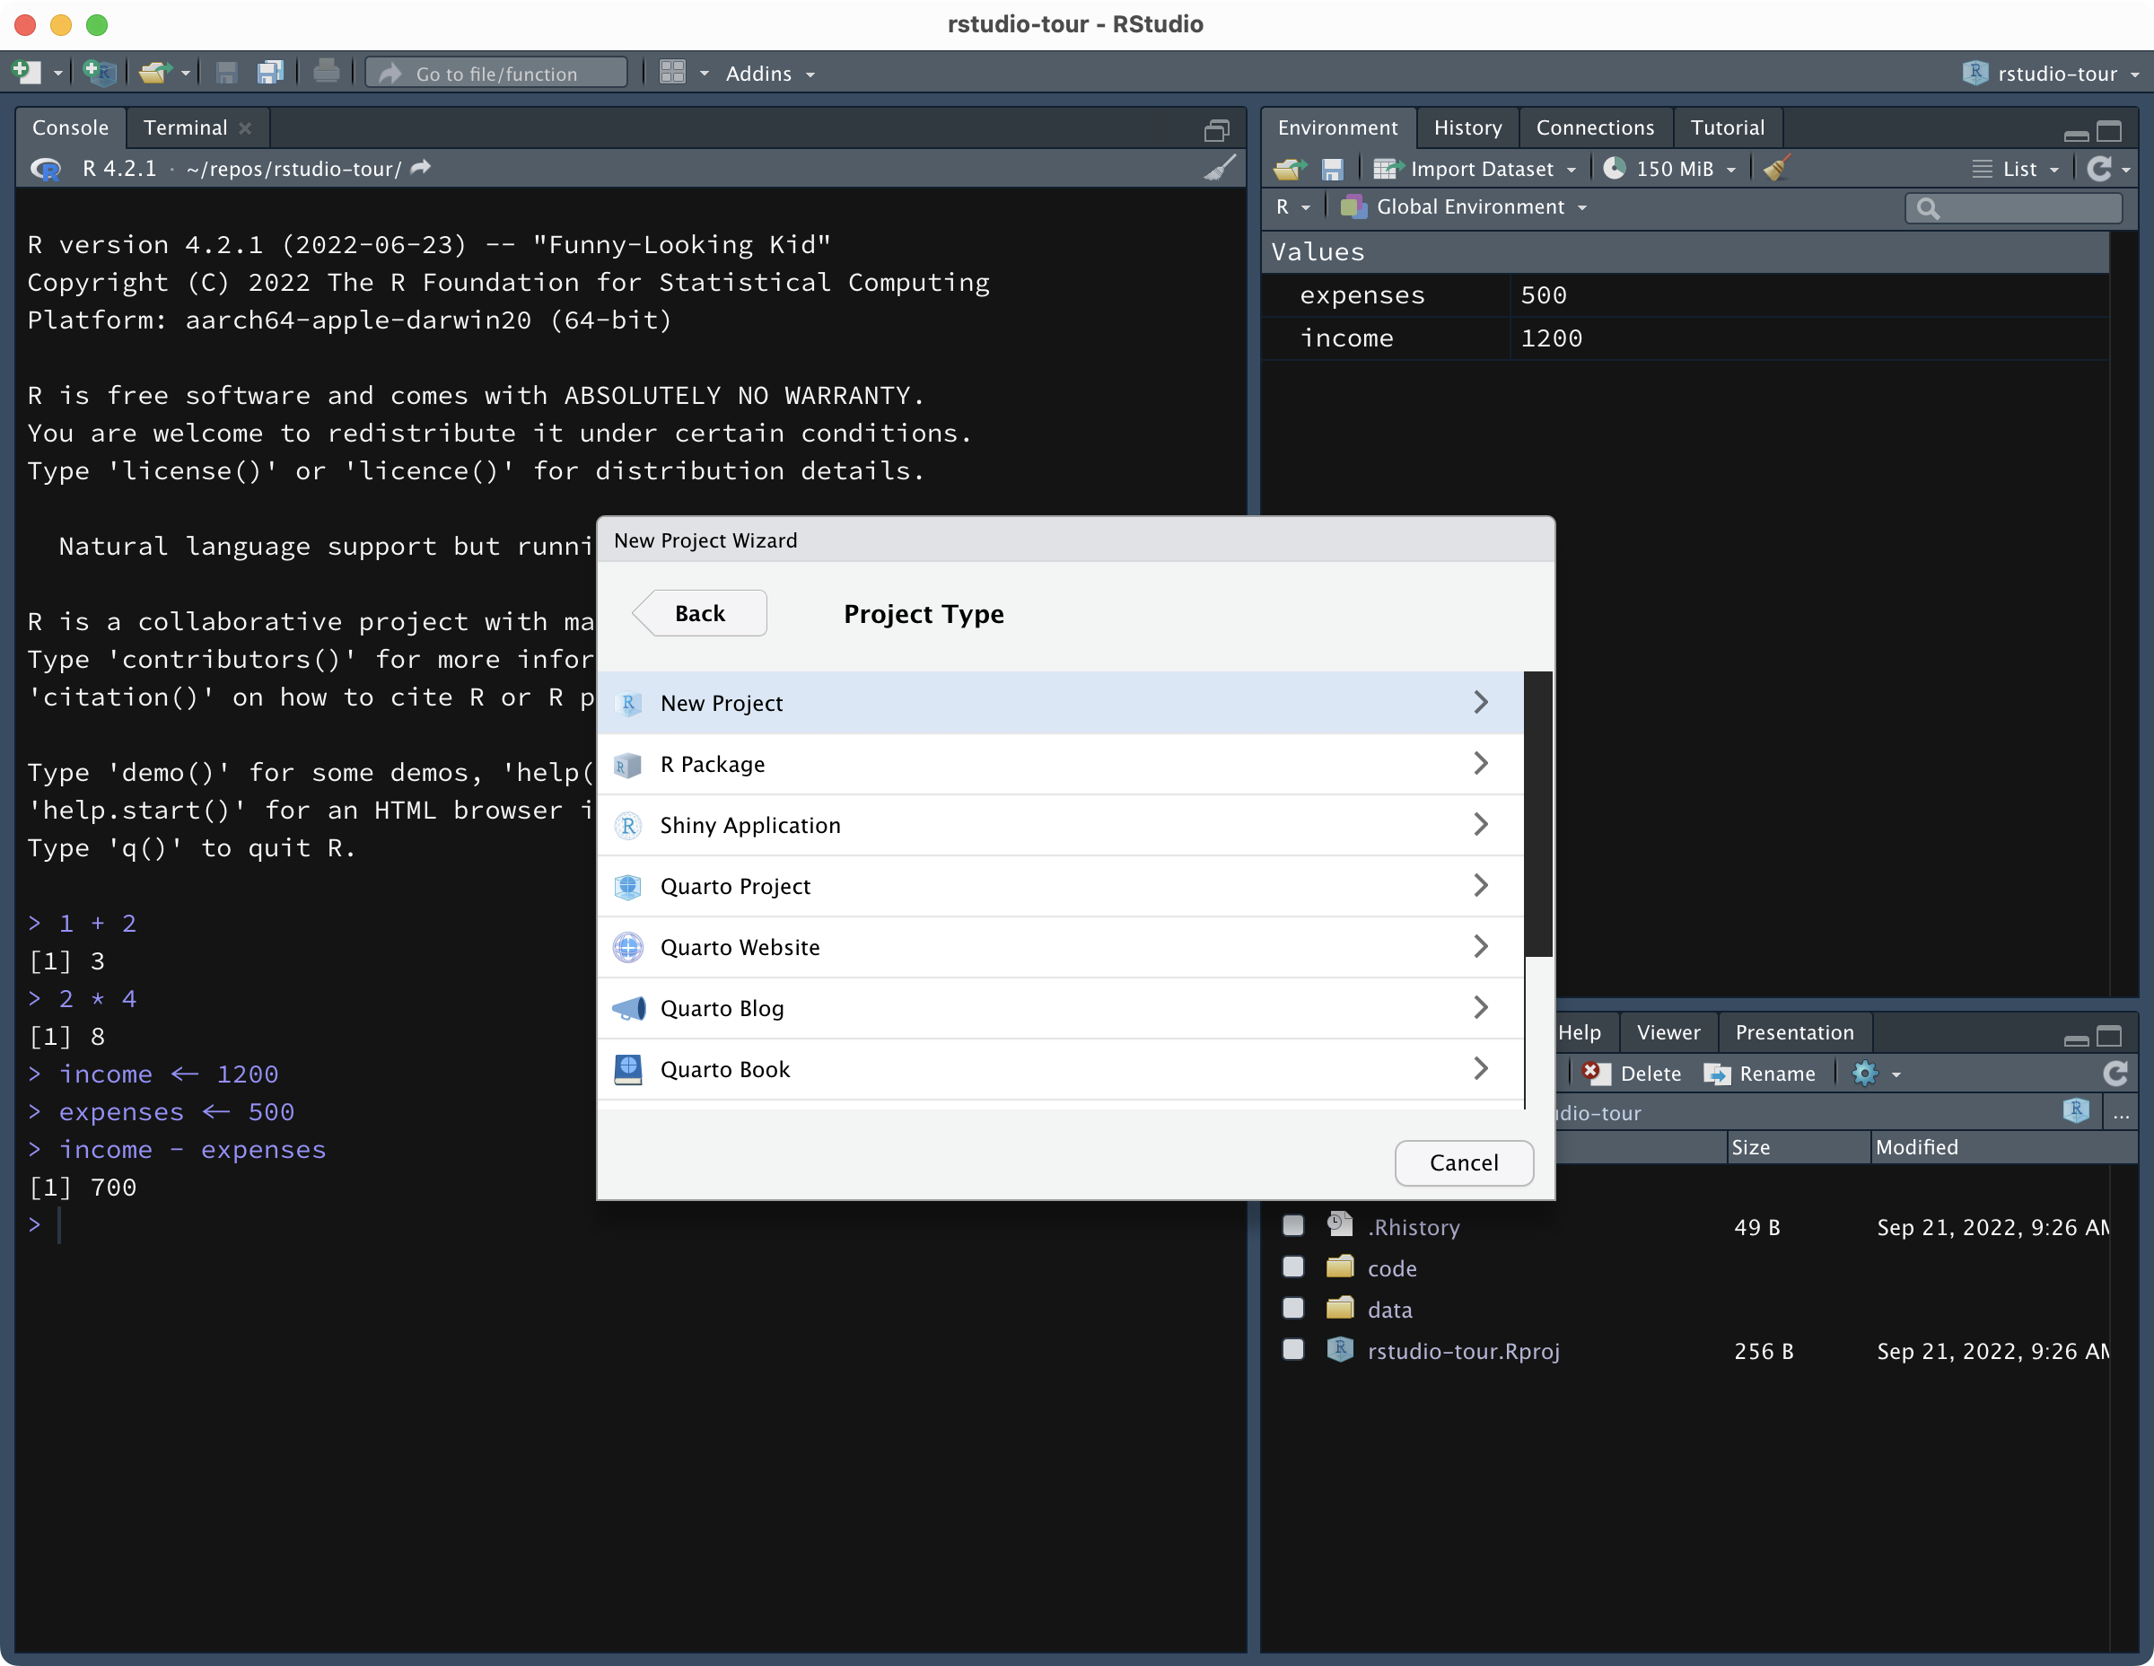Viewport: 2154px width, 1666px height.
Task: Clear environment objects with the broom icon
Action: (1776, 169)
